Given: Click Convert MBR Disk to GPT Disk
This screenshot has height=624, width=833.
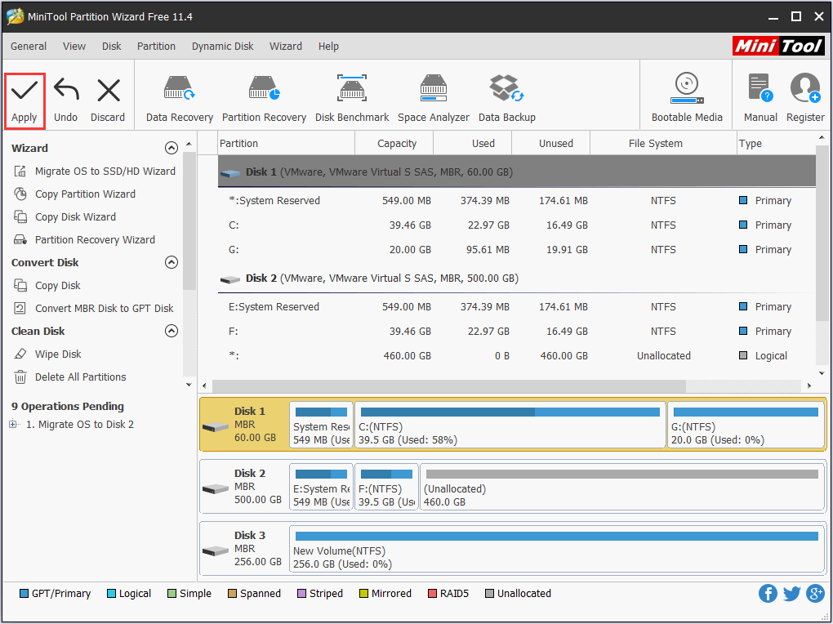Looking at the screenshot, I should point(104,309).
